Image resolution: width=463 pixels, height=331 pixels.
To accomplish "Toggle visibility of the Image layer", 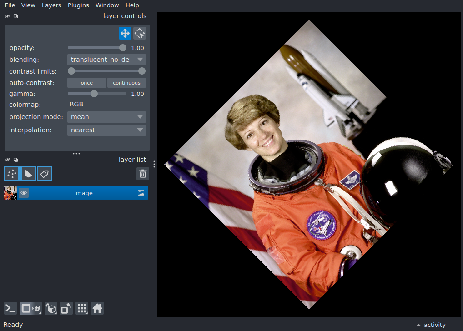I will pos(24,193).
